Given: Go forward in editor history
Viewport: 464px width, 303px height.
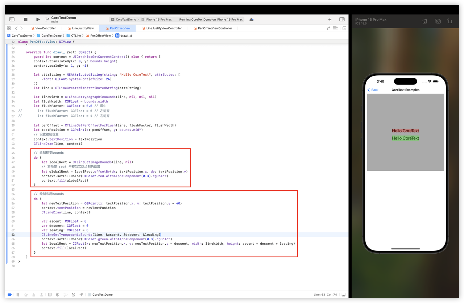Looking at the screenshot, I should pyautogui.click(x=21, y=28).
